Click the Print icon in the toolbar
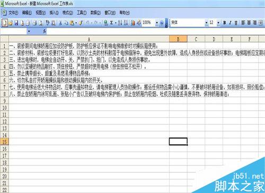The height and width of the screenshot is (193, 265). (34, 23)
